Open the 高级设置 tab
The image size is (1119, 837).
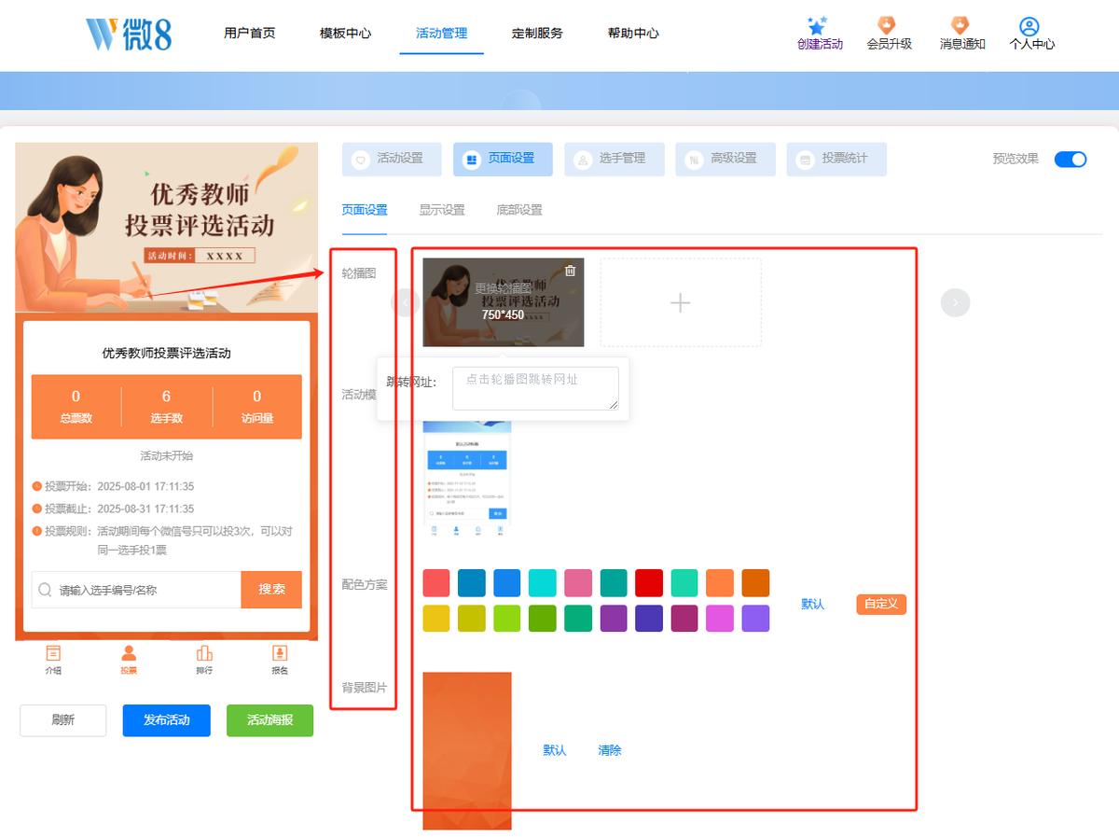pos(725,159)
